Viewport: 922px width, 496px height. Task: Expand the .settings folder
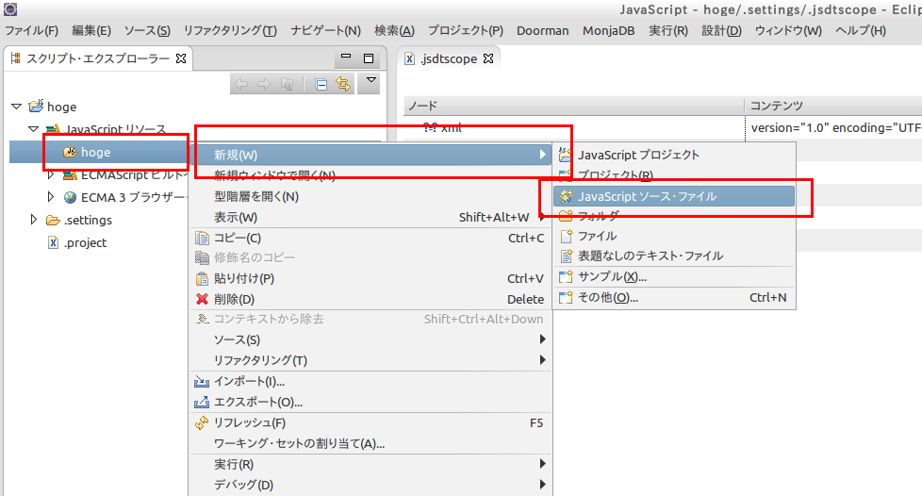click(x=34, y=220)
